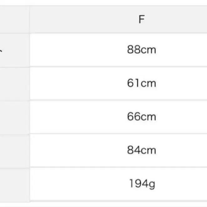Click the 61cm value in the table

coord(142,83)
